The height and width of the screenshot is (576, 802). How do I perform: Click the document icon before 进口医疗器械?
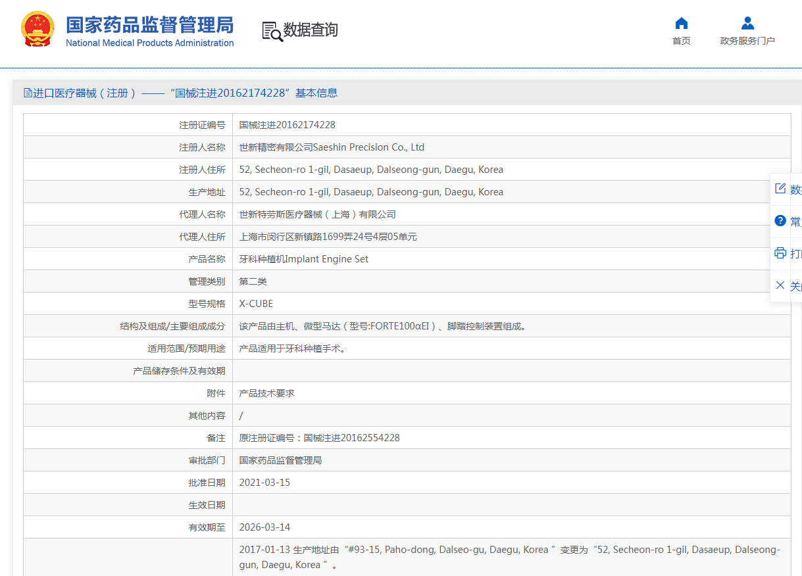28,93
